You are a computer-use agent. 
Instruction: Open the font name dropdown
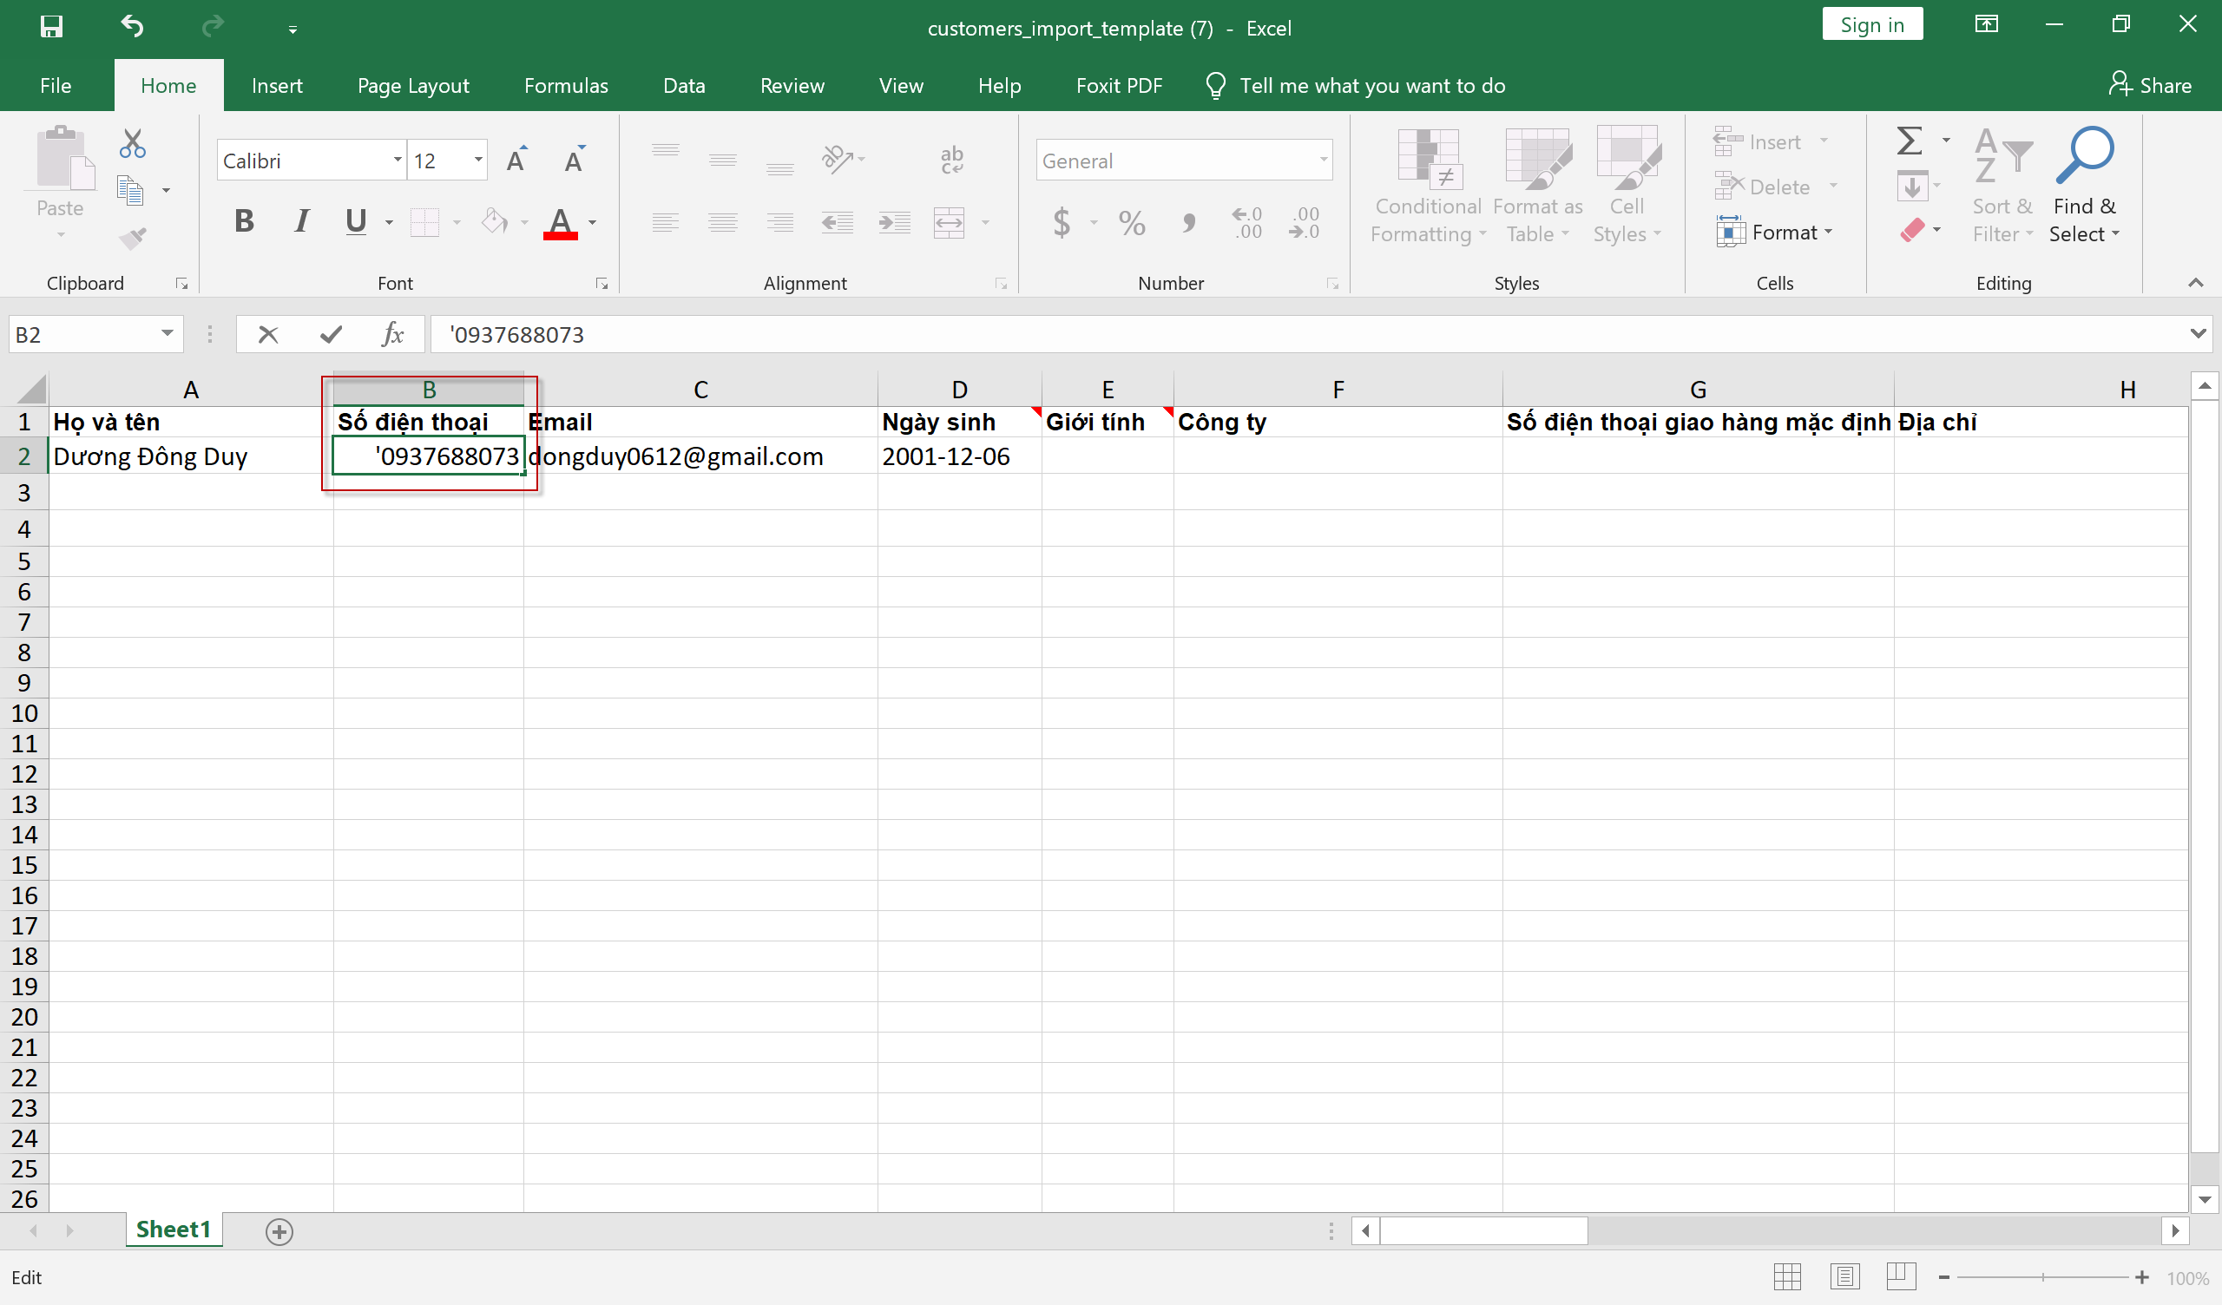tap(397, 161)
